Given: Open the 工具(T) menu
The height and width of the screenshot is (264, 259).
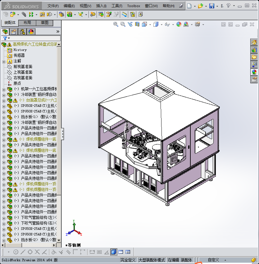Looking at the screenshot, I should click(117, 6).
